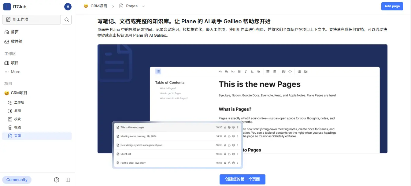Click the 新工作项 new work item button
The image size is (411, 186).
pyautogui.click(x=31, y=20)
